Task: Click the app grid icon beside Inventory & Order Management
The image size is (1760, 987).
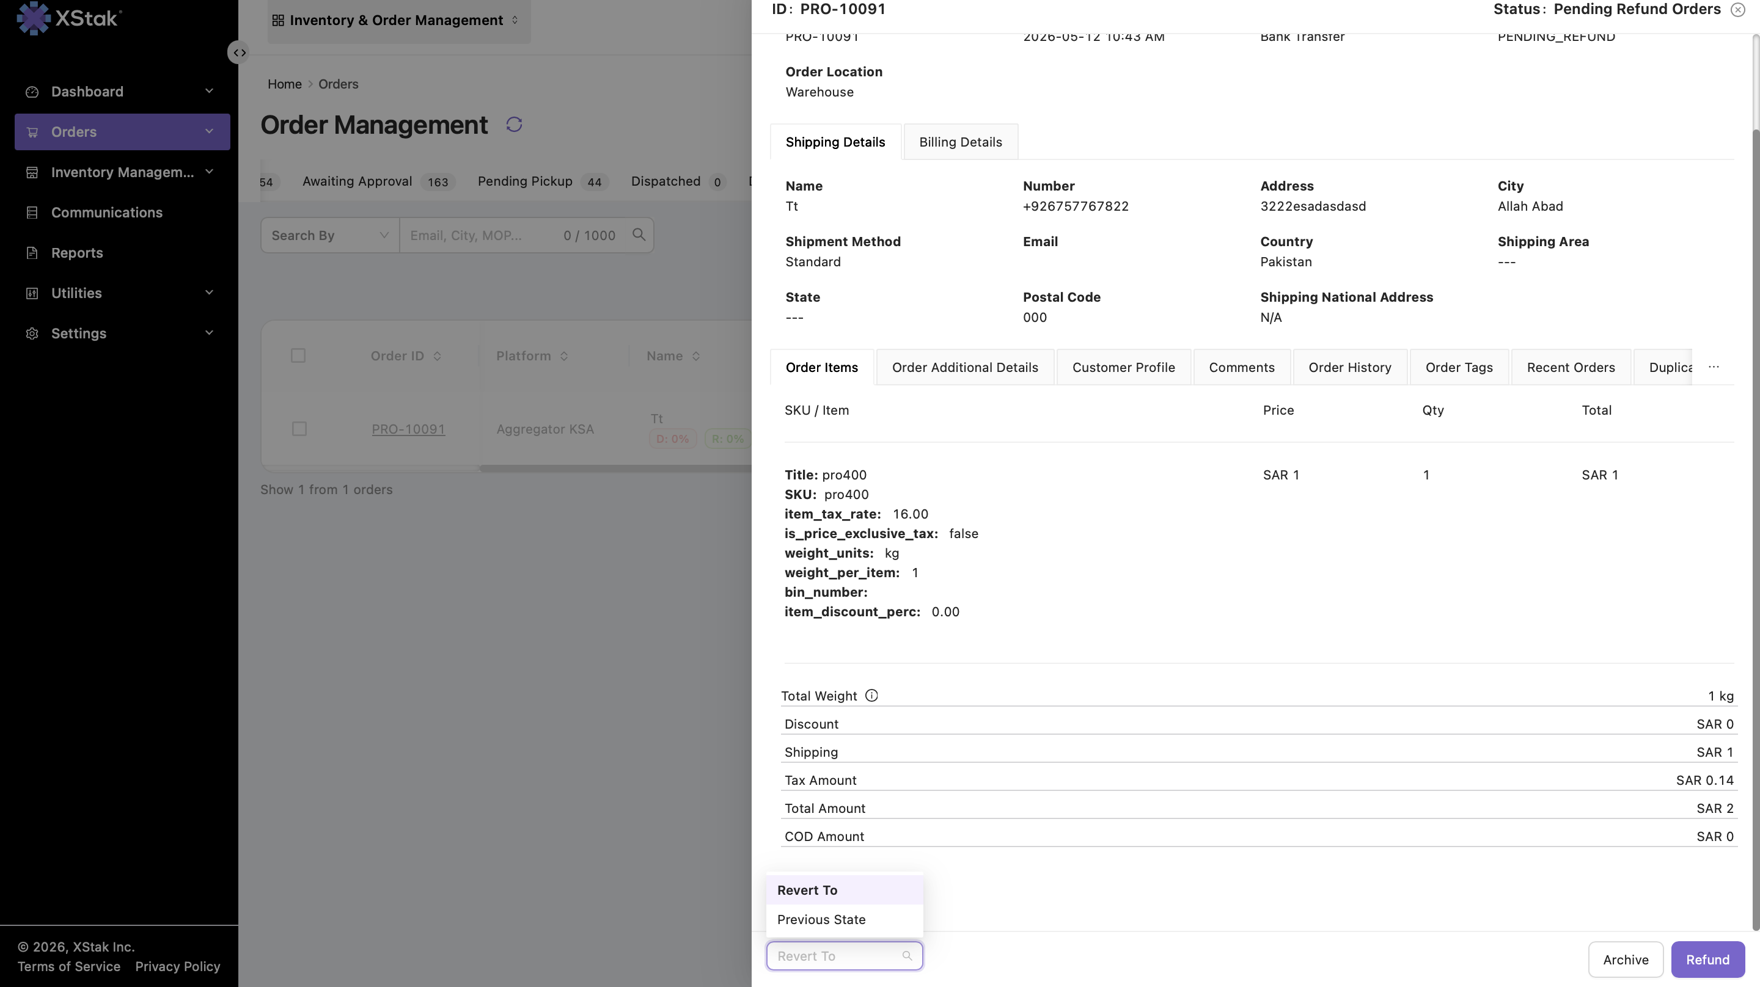Action: coord(278,21)
